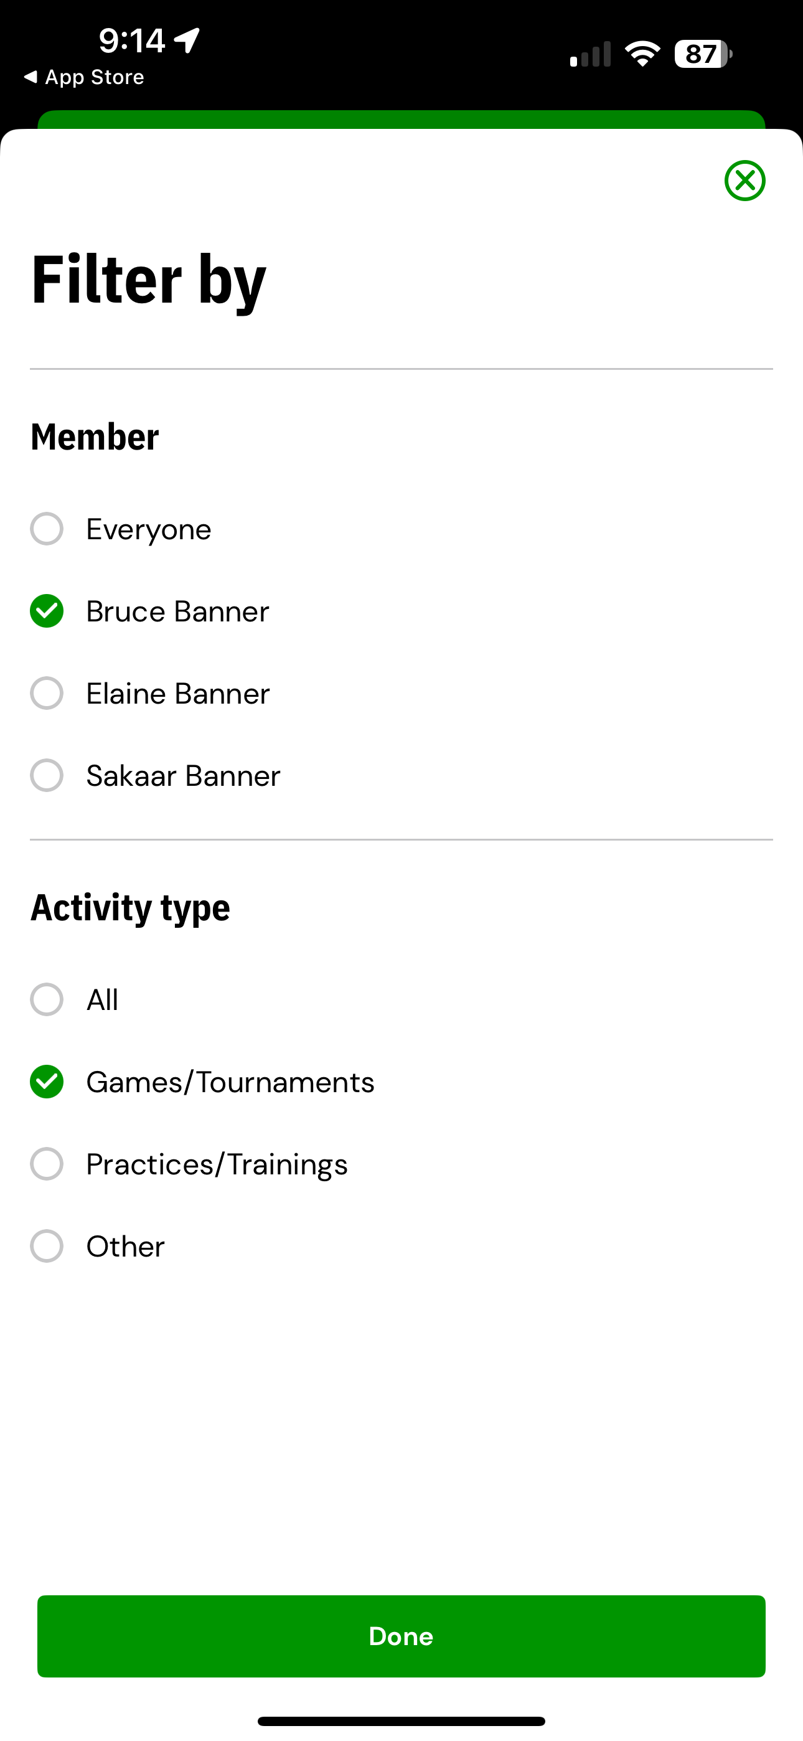
Task: Pick the Sakaar Banner radio circle
Action: tap(47, 775)
